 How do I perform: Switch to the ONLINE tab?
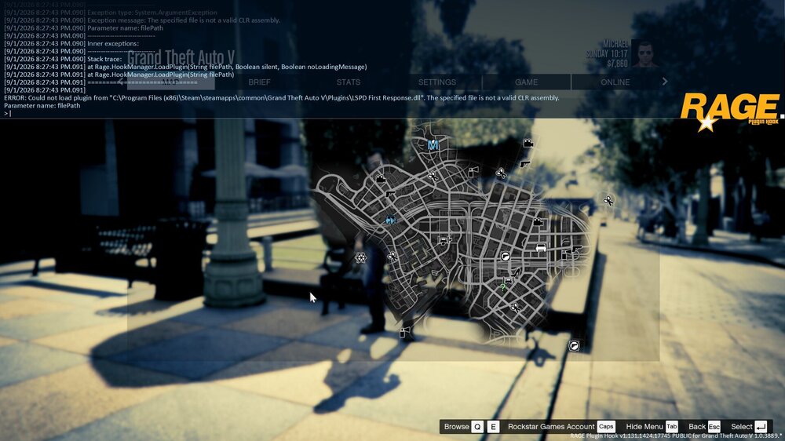[x=615, y=82]
